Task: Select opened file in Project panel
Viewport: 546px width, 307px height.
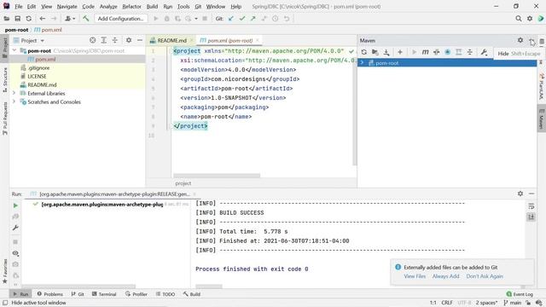Action: [x=93, y=40]
